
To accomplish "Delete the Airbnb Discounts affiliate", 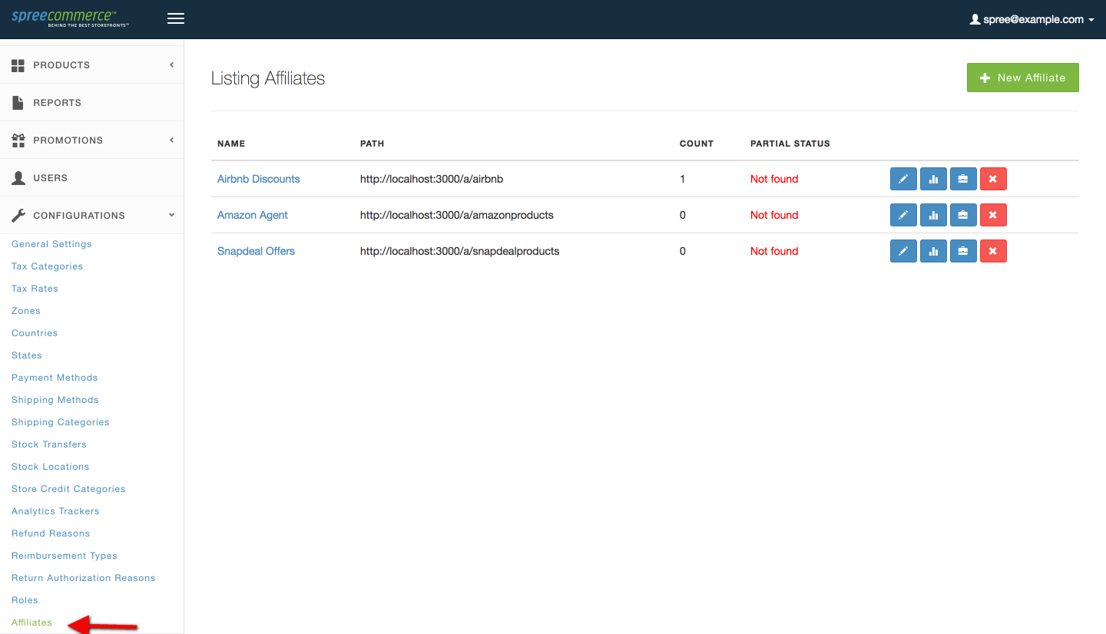I will tap(993, 179).
